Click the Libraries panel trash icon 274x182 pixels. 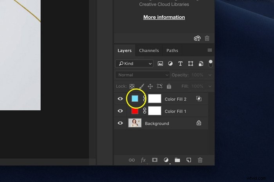point(207,38)
